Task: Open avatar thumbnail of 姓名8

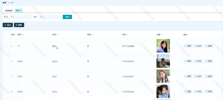Action: click(x=163, y=61)
